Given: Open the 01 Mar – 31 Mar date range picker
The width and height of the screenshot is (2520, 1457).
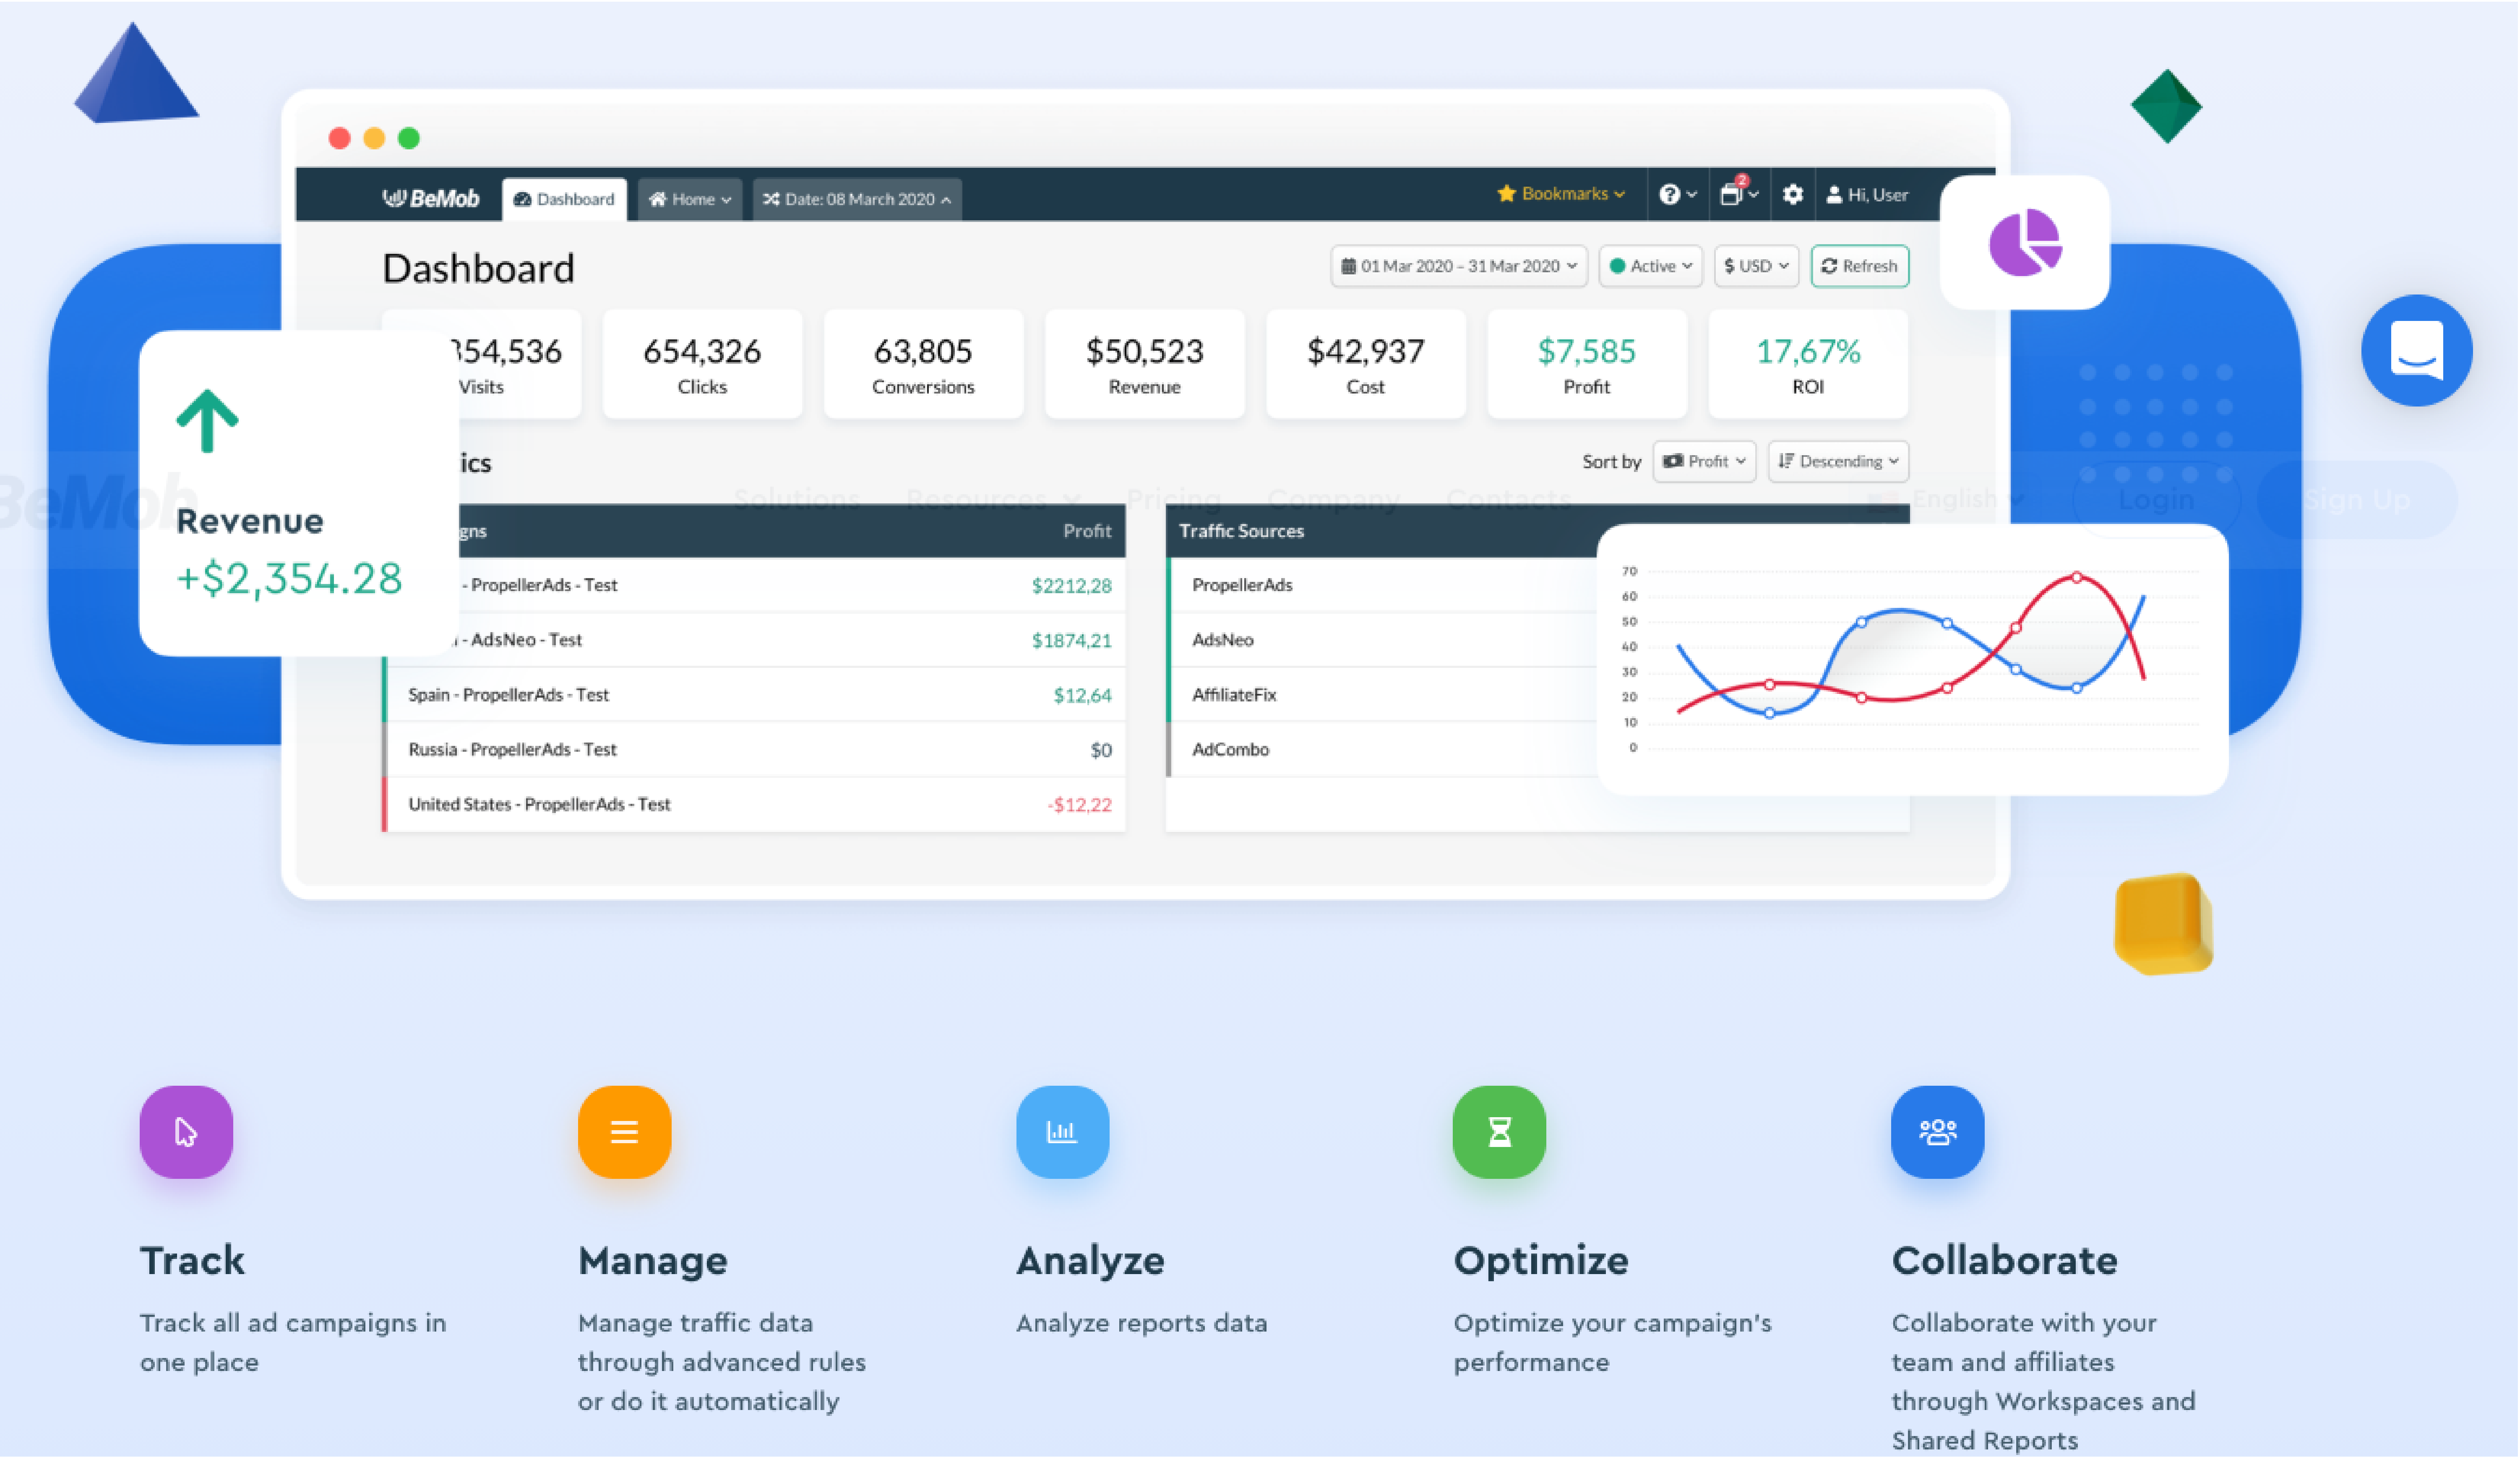Looking at the screenshot, I should coord(1459,266).
